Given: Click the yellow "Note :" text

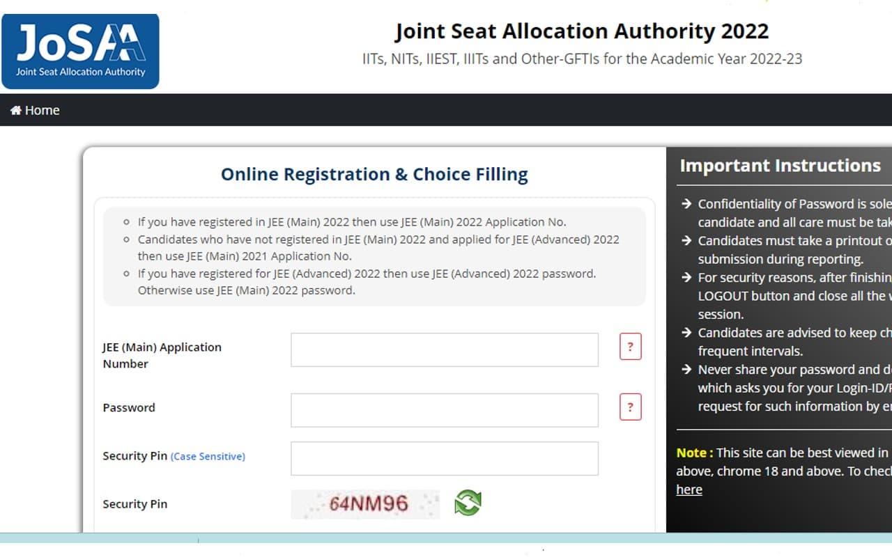Looking at the screenshot, I should 694,453.
